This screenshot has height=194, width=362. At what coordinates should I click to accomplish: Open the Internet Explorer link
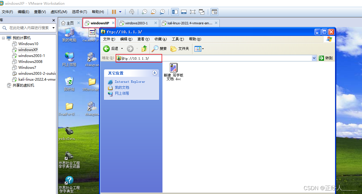[x=130, y=82]
